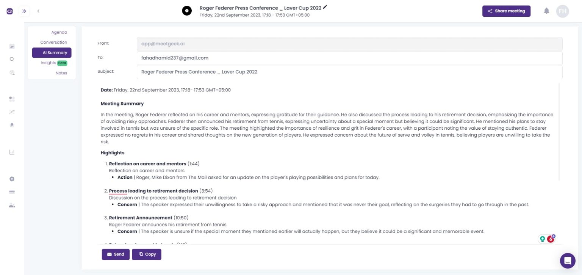Open notifications via the bell icon

[x=546, y=11]
